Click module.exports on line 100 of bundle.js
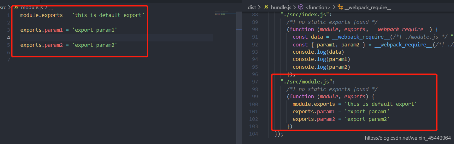 click(314, 104)
